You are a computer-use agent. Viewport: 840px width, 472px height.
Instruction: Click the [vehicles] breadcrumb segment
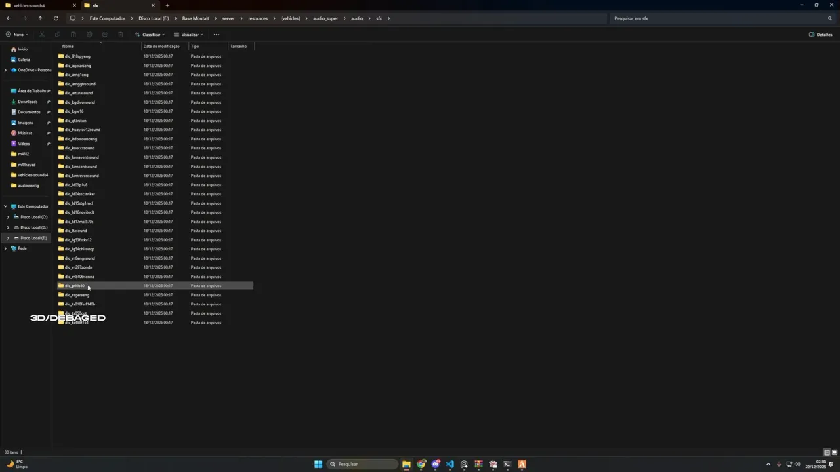coord(290,18)
